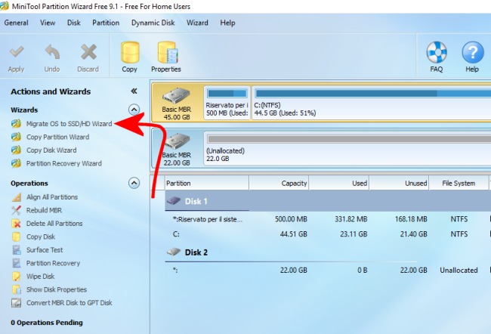This screenshot has height=334, width=491.
Task: Start the Copy Disk Wizard
Action: pos(51,150)
